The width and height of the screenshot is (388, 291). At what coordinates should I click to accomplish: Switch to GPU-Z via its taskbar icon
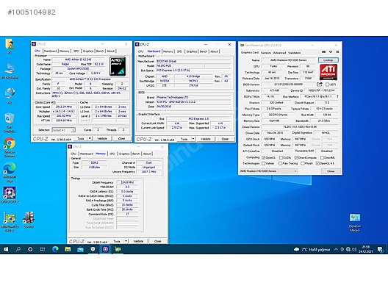[x=118, y=249]
